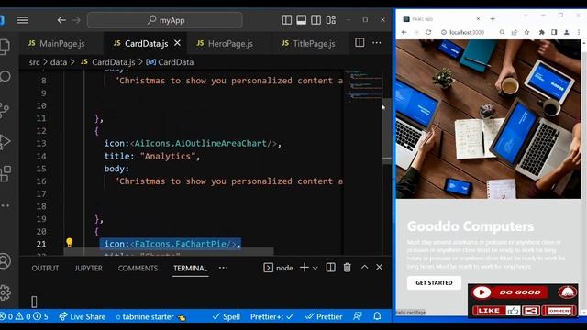
Task: Open the launch profile dropdown arrow
Action: (x=316, y=268)
